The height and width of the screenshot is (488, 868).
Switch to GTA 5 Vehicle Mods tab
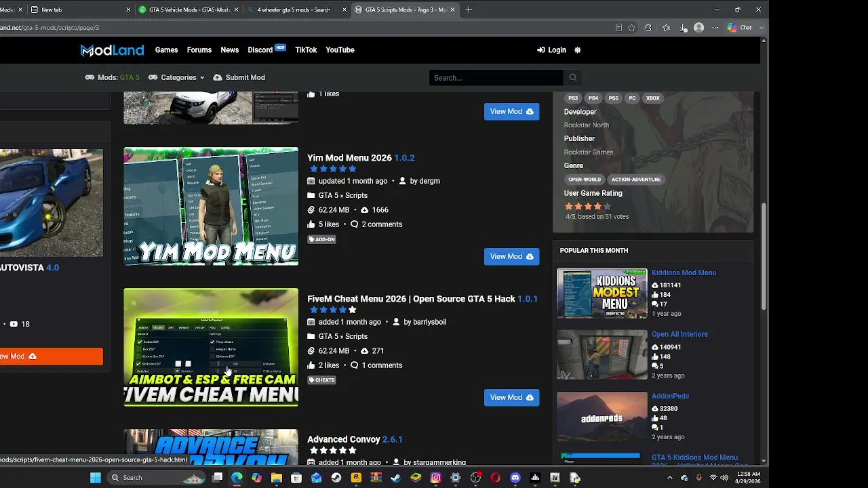pyautogui.click(x=189, y=9)
